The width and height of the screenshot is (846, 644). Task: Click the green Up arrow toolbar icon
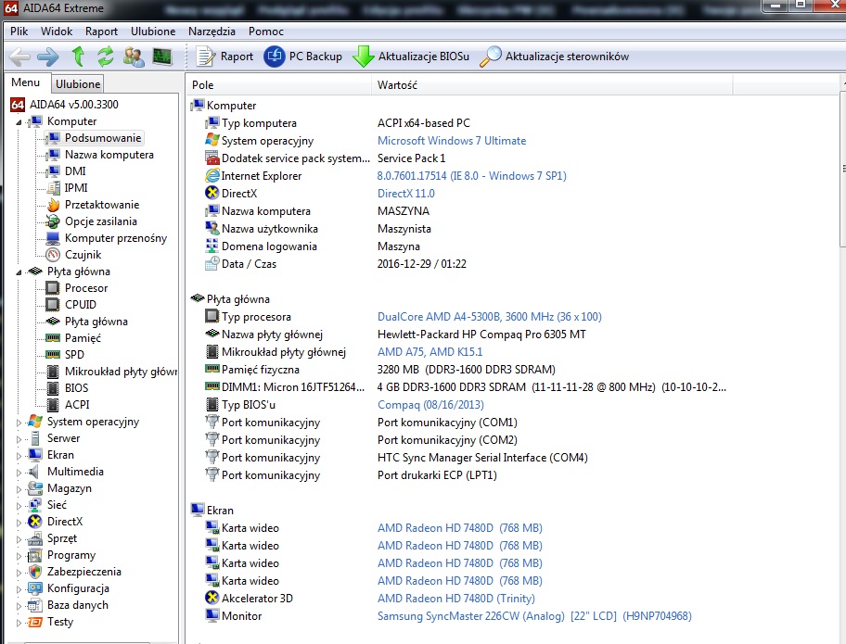pyautogui.click(x=78, y=57)
